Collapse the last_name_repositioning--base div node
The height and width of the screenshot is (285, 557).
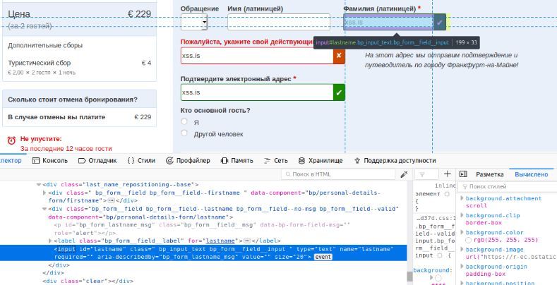pos(39,185)
